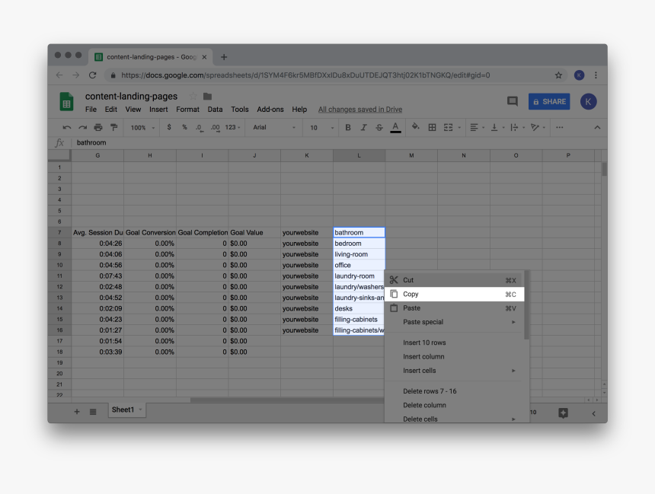The width and height of the screenshot is (655, 494).
Task: Open vertical align dropdown
Action: [x=497, y=127]
